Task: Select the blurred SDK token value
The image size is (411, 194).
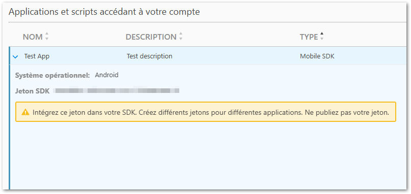Action: point(117,91)
